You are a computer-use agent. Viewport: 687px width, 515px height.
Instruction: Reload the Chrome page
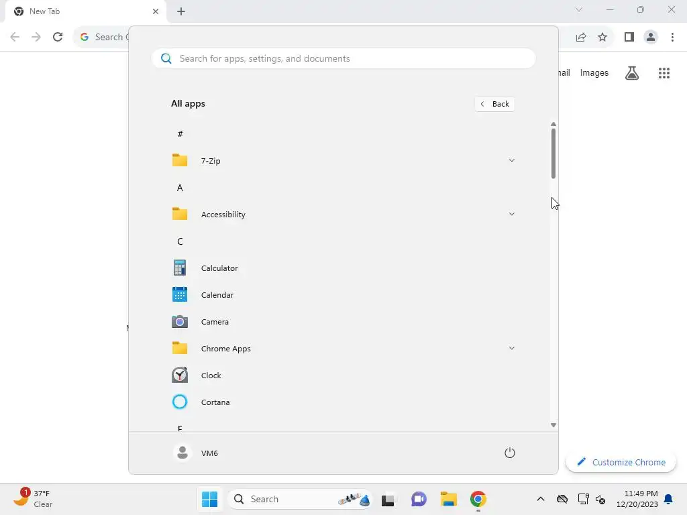point(58,37)
